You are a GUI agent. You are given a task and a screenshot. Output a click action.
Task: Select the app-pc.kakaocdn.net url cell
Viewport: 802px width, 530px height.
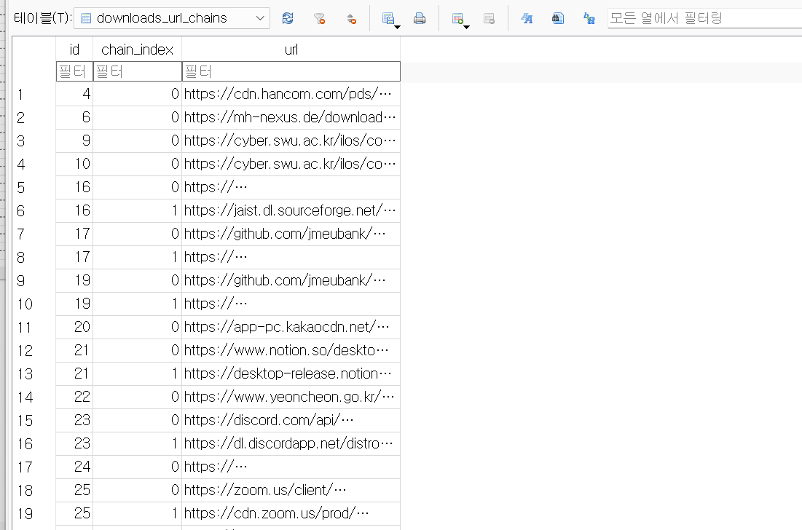click(291, 327)
